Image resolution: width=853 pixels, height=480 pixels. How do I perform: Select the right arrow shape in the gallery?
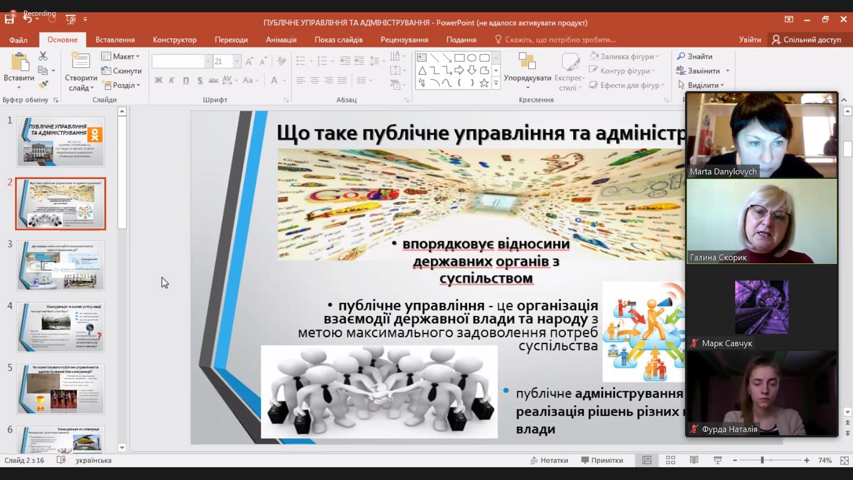[x=459, y=70]
